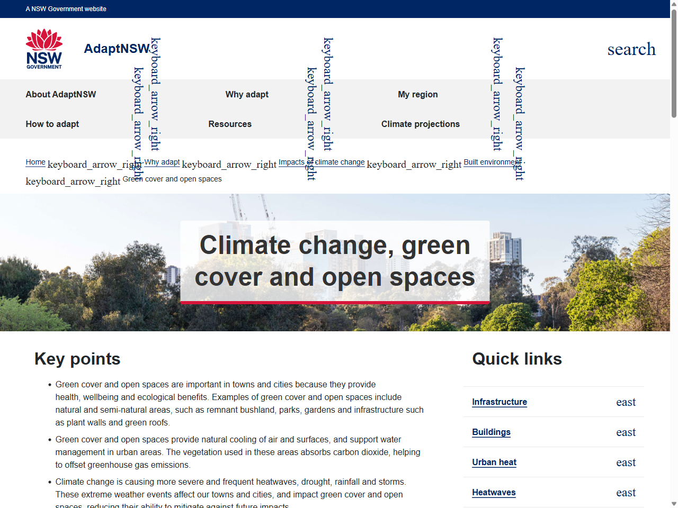Click east arrow beside Buildings link
The height and width of the screenshot is (508, 678).
click(626, 432)
